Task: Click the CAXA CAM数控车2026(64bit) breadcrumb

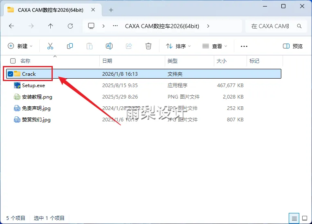Action: point(162,26)
